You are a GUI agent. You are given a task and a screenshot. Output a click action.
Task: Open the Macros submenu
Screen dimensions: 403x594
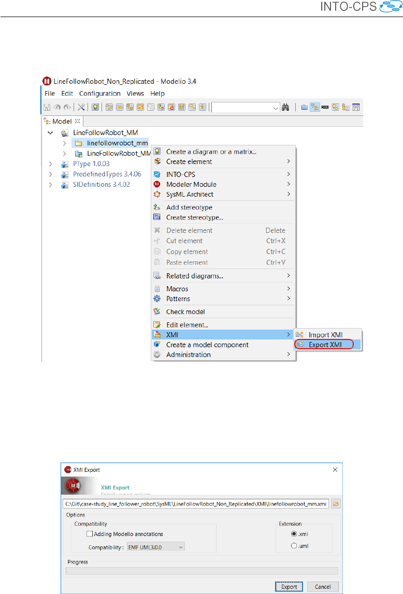[223, 289]
